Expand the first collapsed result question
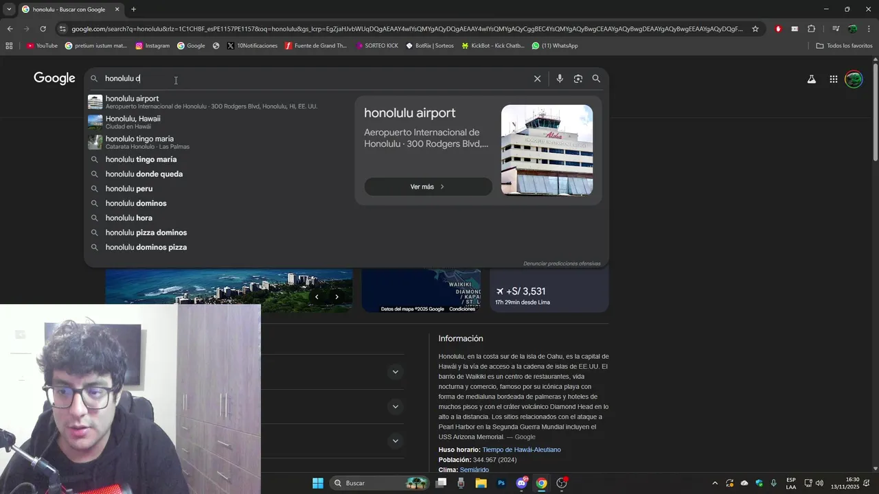This screenshot has height=494, width=879. 395,372
